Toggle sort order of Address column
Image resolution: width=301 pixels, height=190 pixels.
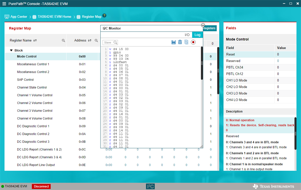90,40
